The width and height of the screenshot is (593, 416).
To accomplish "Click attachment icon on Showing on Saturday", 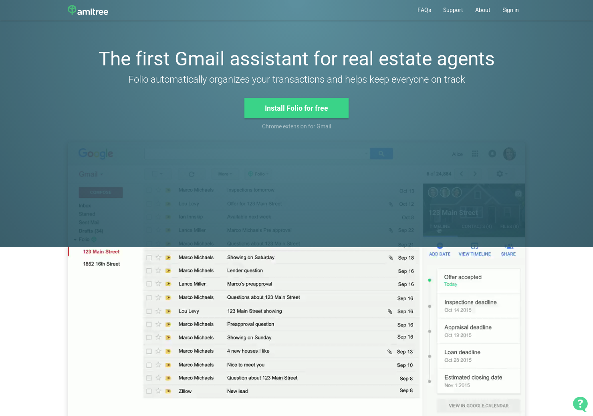I will pyautogui.click(x=391, y=258).
